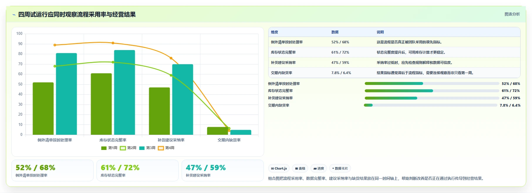Click the 47% / 59% stat card
This screenshot has width=532, height=193.
(223, 170)
